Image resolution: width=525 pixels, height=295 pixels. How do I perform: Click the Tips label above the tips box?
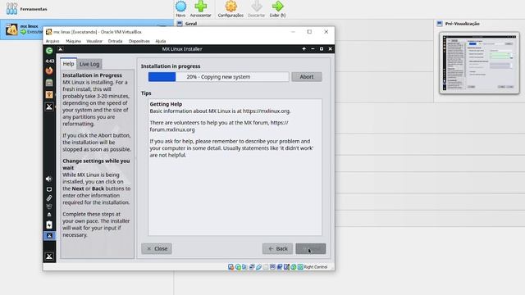pyautogui.click(x=146, y=93)
